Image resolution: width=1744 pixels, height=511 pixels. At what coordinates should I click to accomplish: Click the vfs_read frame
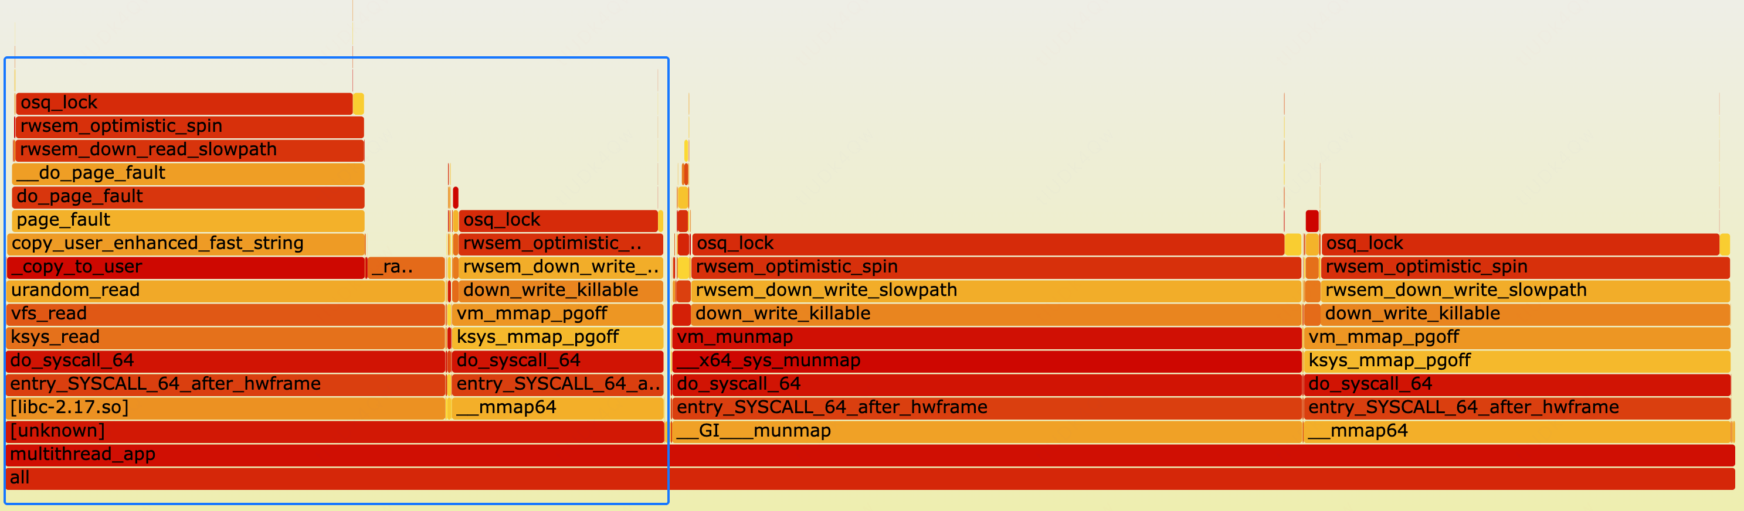(x=225, y=314)
